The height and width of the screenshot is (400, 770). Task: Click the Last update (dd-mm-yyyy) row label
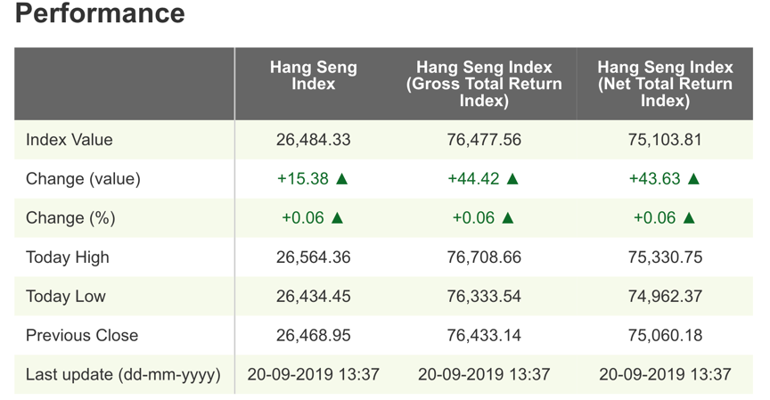(x=123, y=375)
